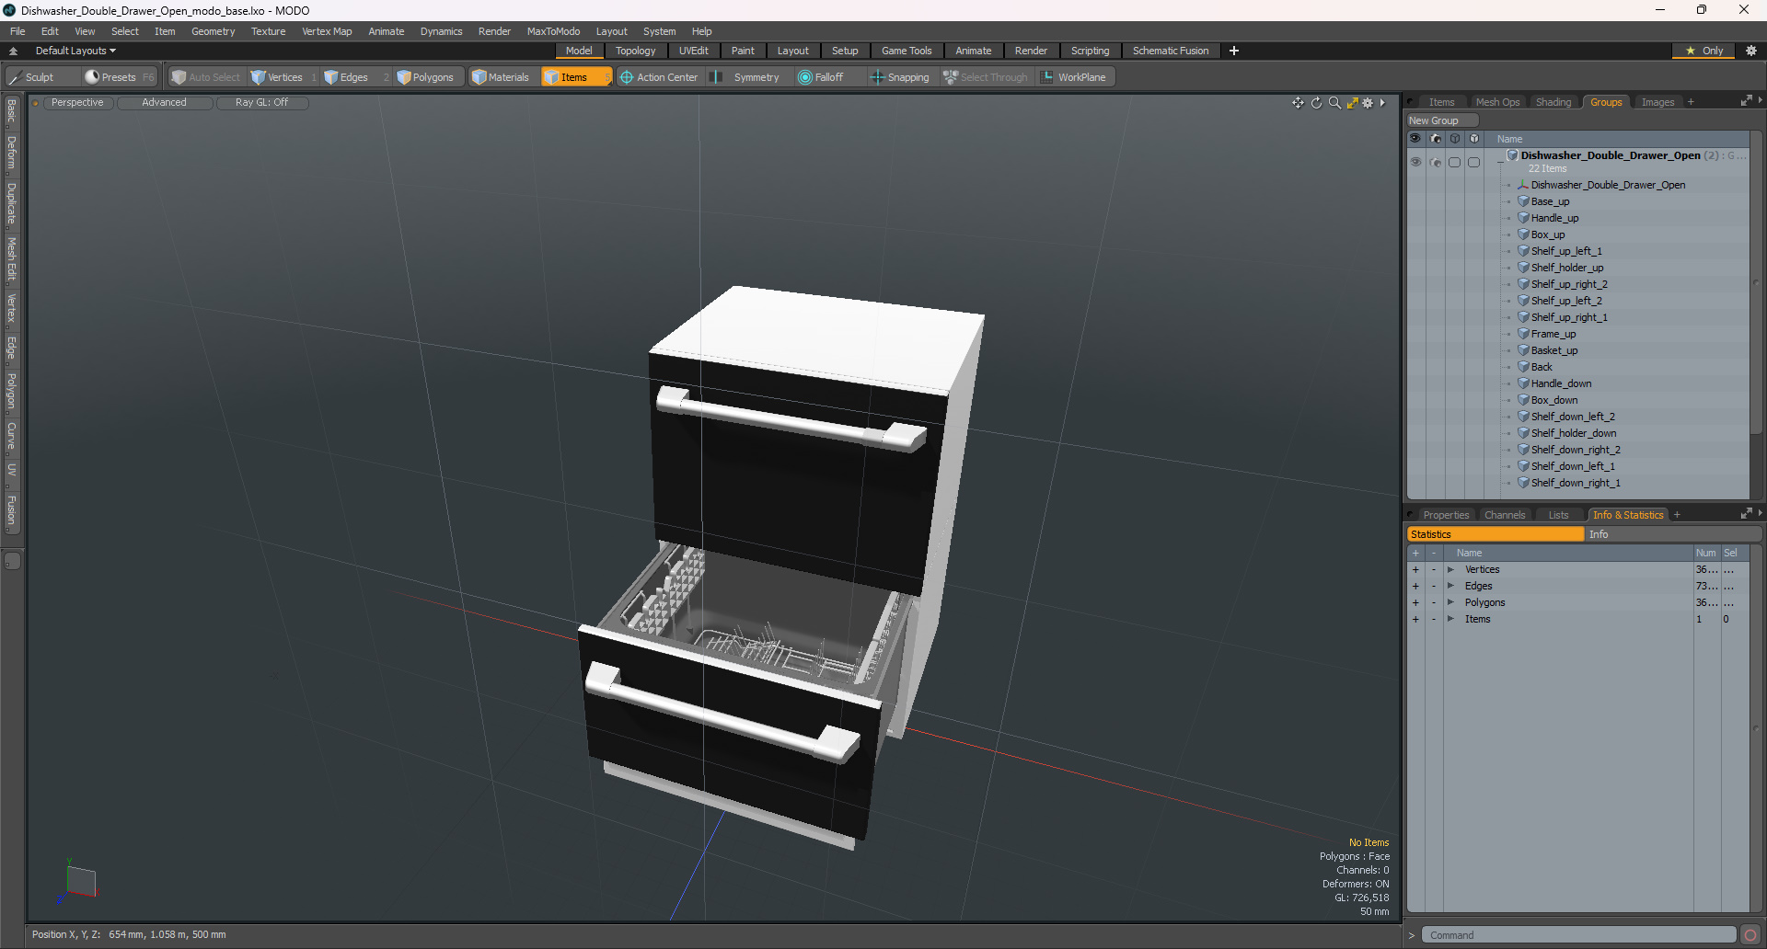1767x949 pixels.
Task: Click the viewport zoom magnifier icon
Action: tap(1334, 103)
